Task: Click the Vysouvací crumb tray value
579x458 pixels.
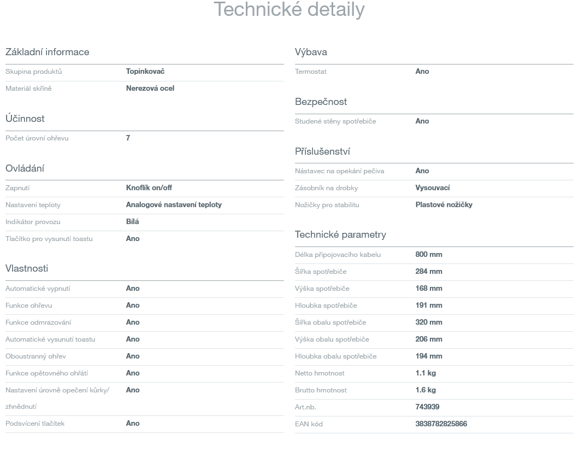Action: (x=433, y=188)
